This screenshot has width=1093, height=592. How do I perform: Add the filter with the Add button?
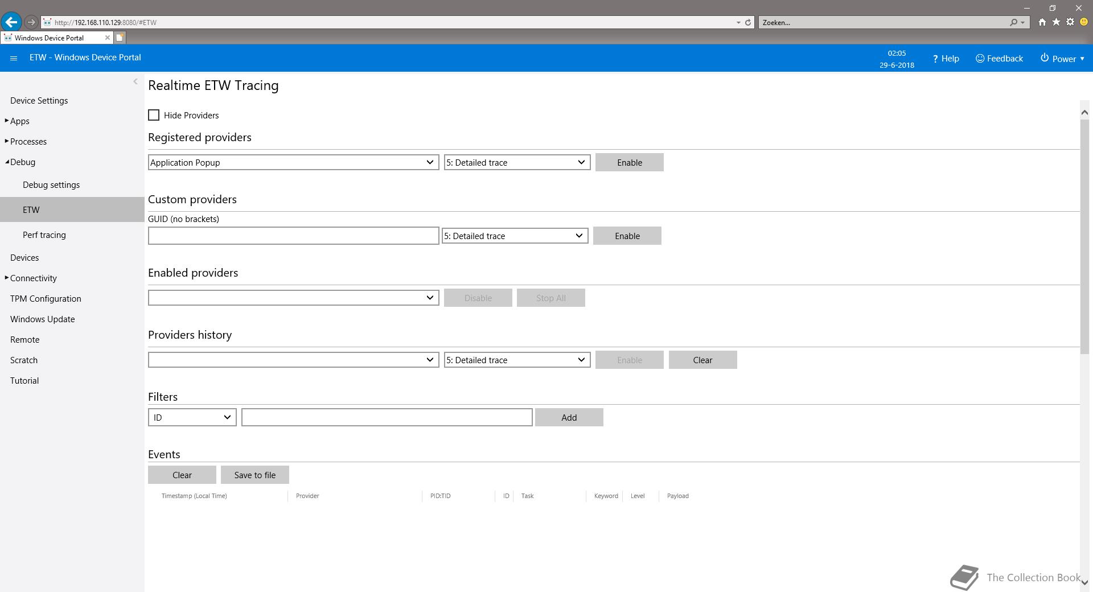(x=569, y=417)
